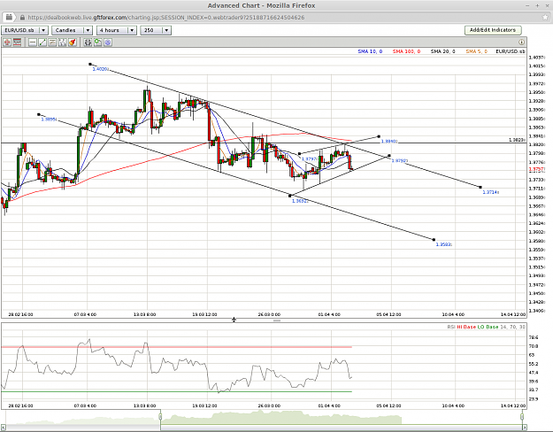Select the green trend line tool
Viewport: 553px width, 432px height.
[42, 42]
